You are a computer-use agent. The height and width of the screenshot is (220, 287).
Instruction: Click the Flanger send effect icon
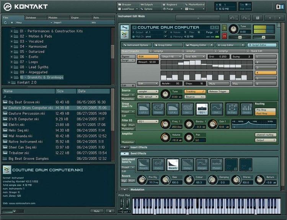point(202,165)
